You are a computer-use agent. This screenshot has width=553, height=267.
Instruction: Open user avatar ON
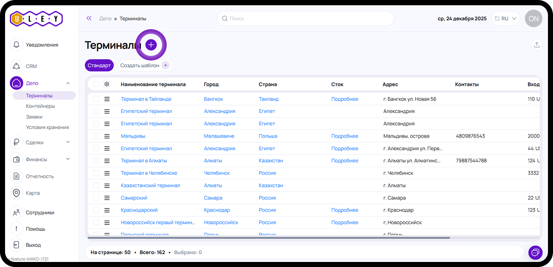point(534,19)
